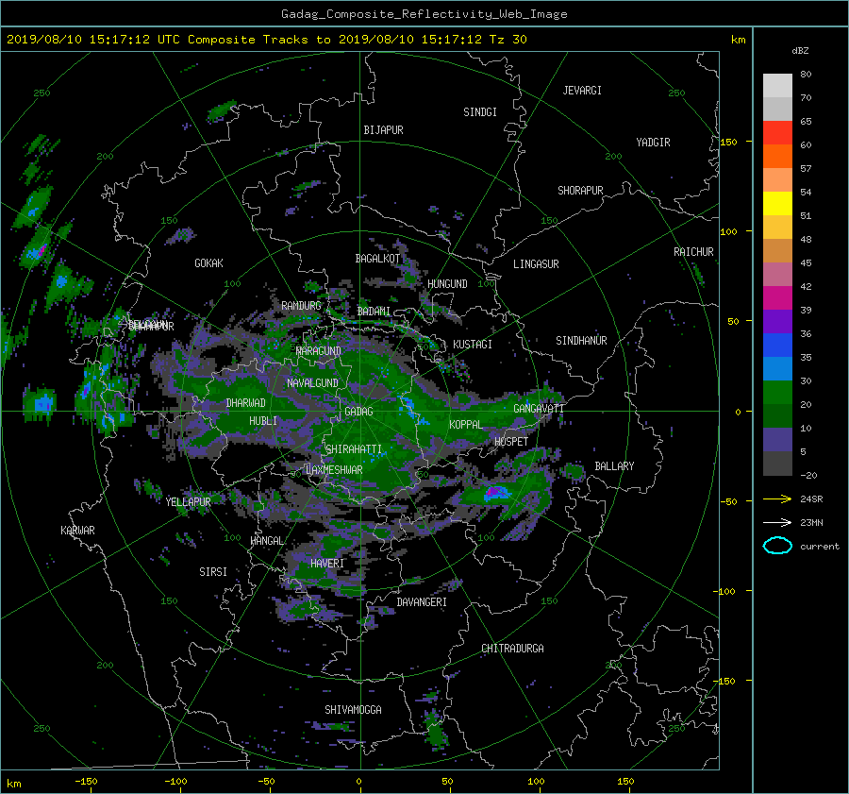Click the DHARWAD city label
This screenshot has height=794, width=849.
point(245,403)
